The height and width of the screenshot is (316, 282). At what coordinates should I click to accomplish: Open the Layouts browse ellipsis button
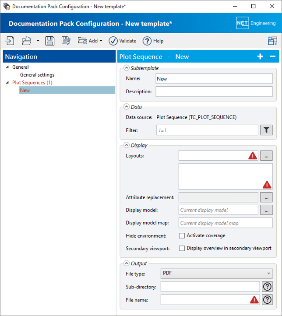(x=266, y=155)
